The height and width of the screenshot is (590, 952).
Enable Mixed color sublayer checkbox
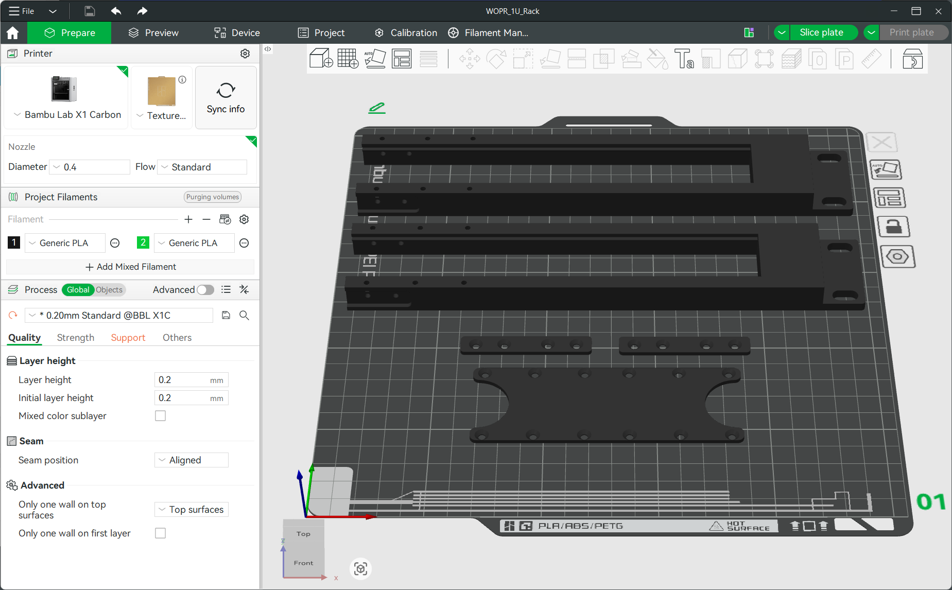pos(161,416)
